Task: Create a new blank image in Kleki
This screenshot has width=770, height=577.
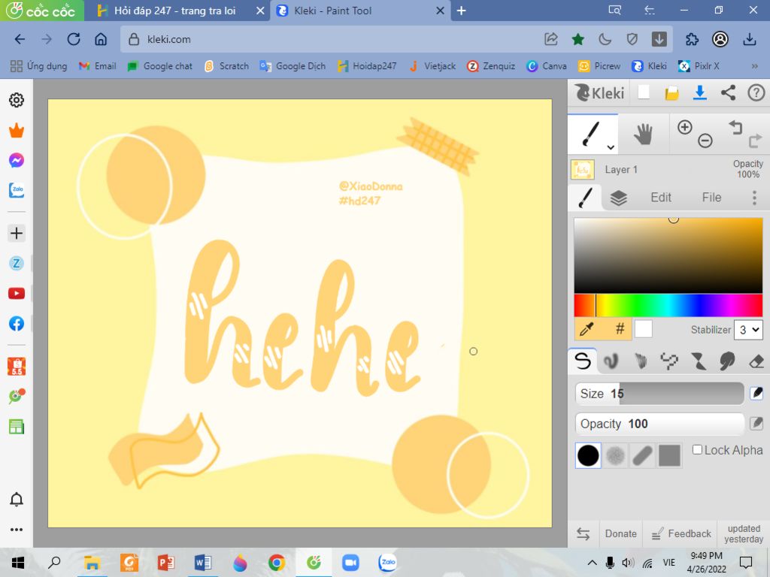Action: [x=644, y=92]
